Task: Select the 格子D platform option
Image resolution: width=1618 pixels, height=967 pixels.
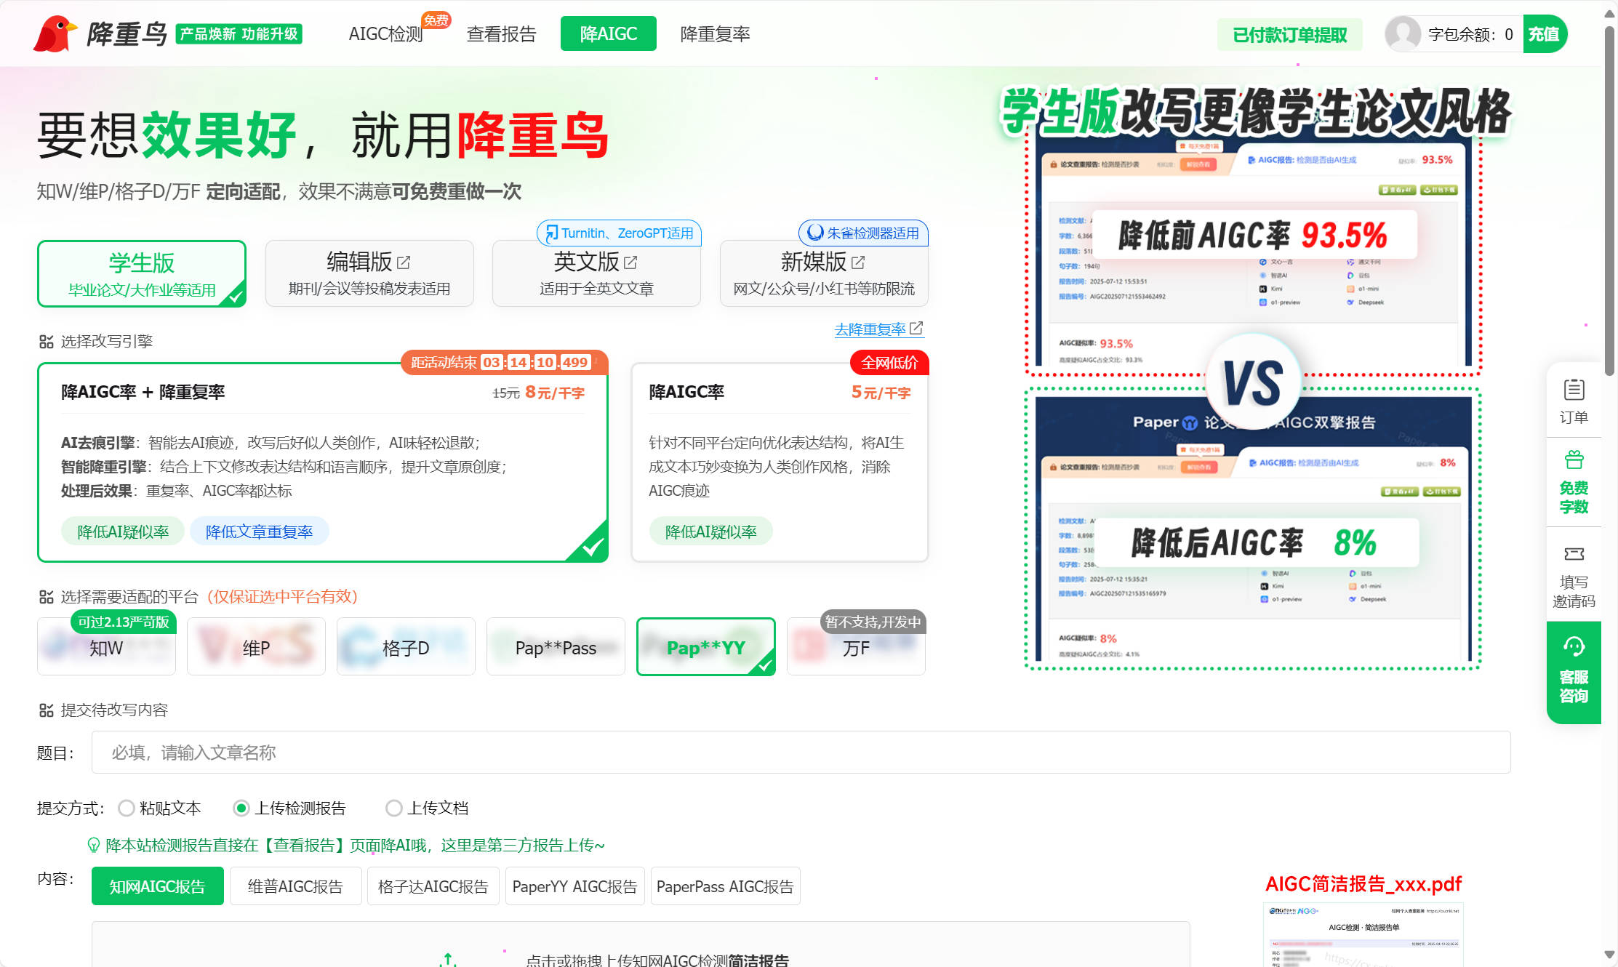Action: pyautogui.click(x=406, y=647)
